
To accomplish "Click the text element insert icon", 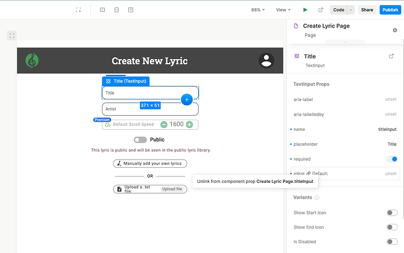I will click(131, 10).
